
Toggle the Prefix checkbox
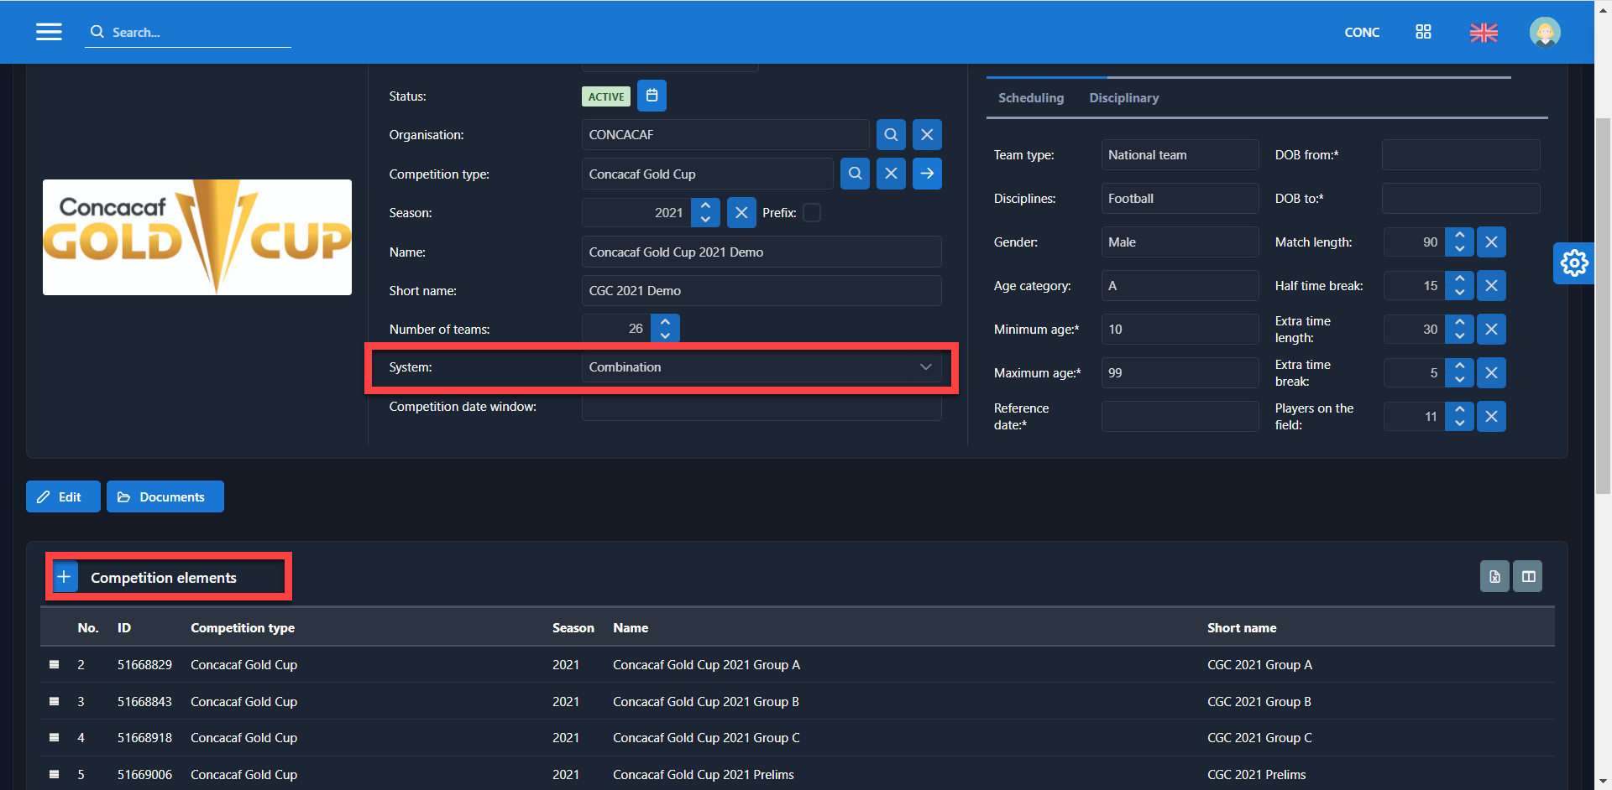[812, 213]
